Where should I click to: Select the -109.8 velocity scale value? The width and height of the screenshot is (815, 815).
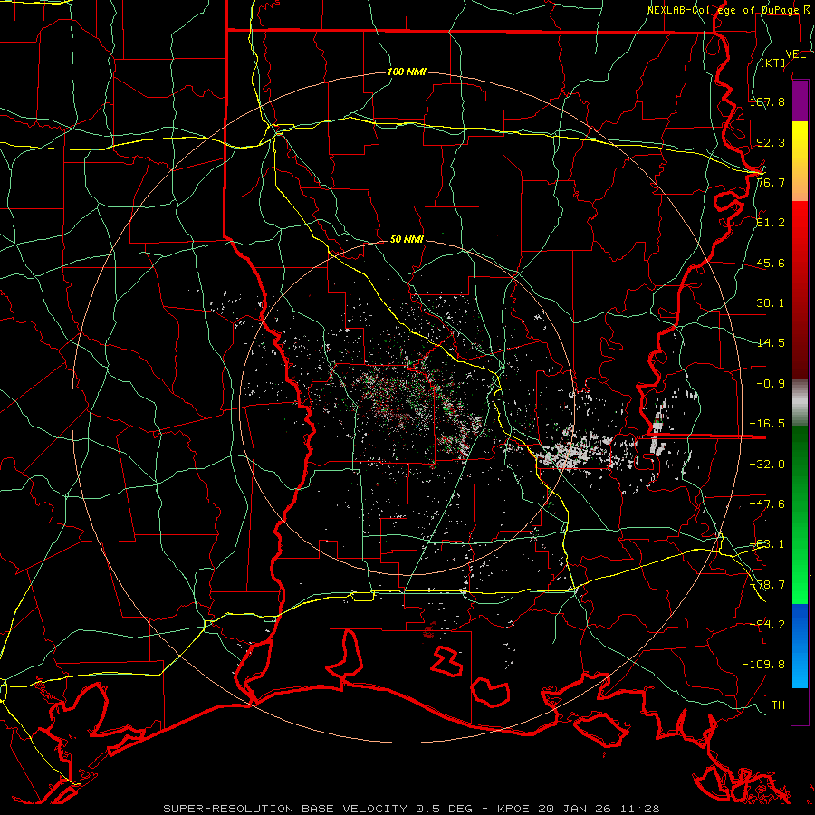coord(763,665)
